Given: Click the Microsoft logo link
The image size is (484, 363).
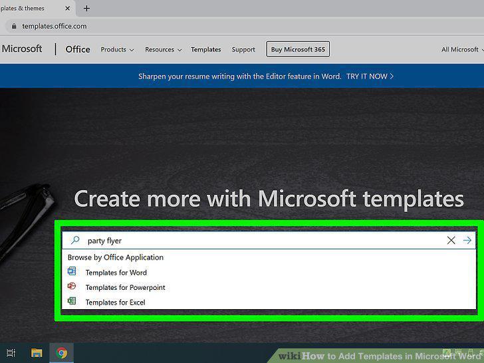Looking at the screenshot, I should [x=21, y=49].
